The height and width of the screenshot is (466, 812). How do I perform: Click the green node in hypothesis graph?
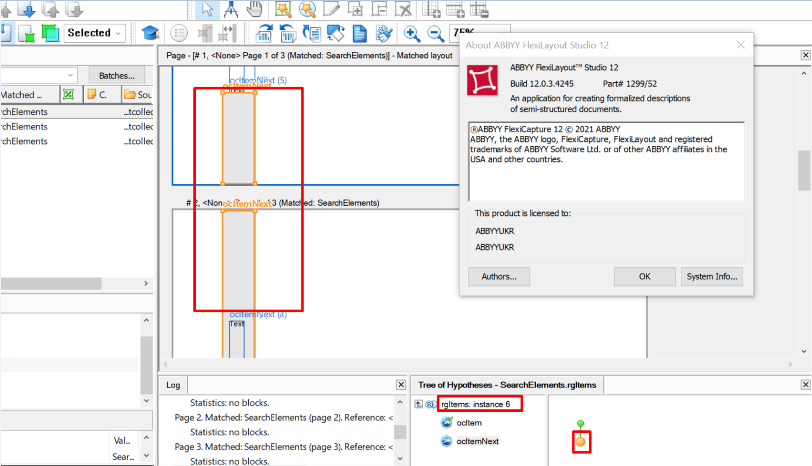580,423
